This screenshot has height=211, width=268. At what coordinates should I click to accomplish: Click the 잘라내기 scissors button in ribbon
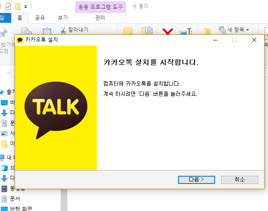tap(74, 30)
